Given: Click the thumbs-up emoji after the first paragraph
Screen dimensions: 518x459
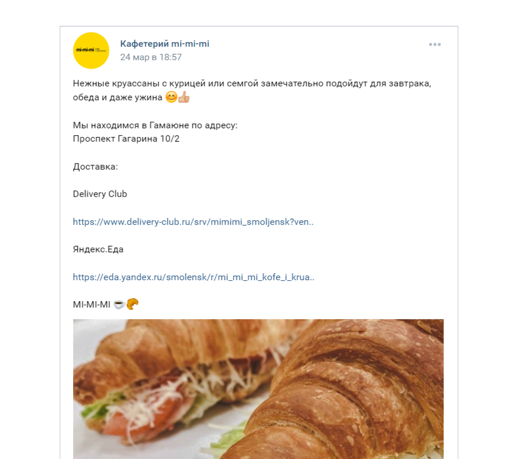Looking at the screenshot, I should click(184, 97).
